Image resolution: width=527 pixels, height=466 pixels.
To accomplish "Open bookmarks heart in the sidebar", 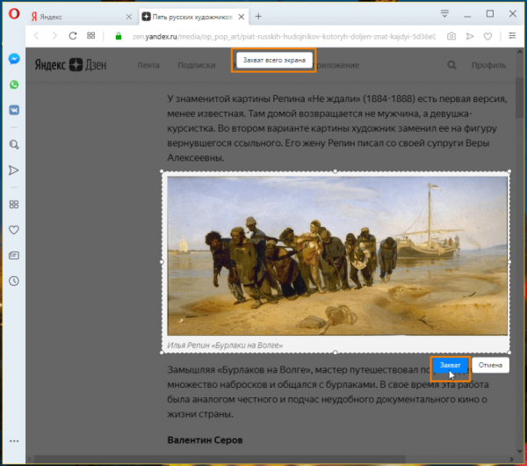I will click(14, 229).
